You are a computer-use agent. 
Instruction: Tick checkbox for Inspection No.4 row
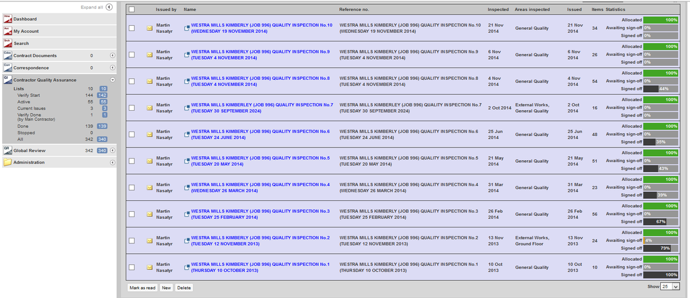click(x=132, y=188)
